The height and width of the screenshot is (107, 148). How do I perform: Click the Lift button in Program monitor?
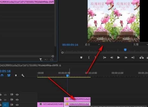(x=141, y=58)
